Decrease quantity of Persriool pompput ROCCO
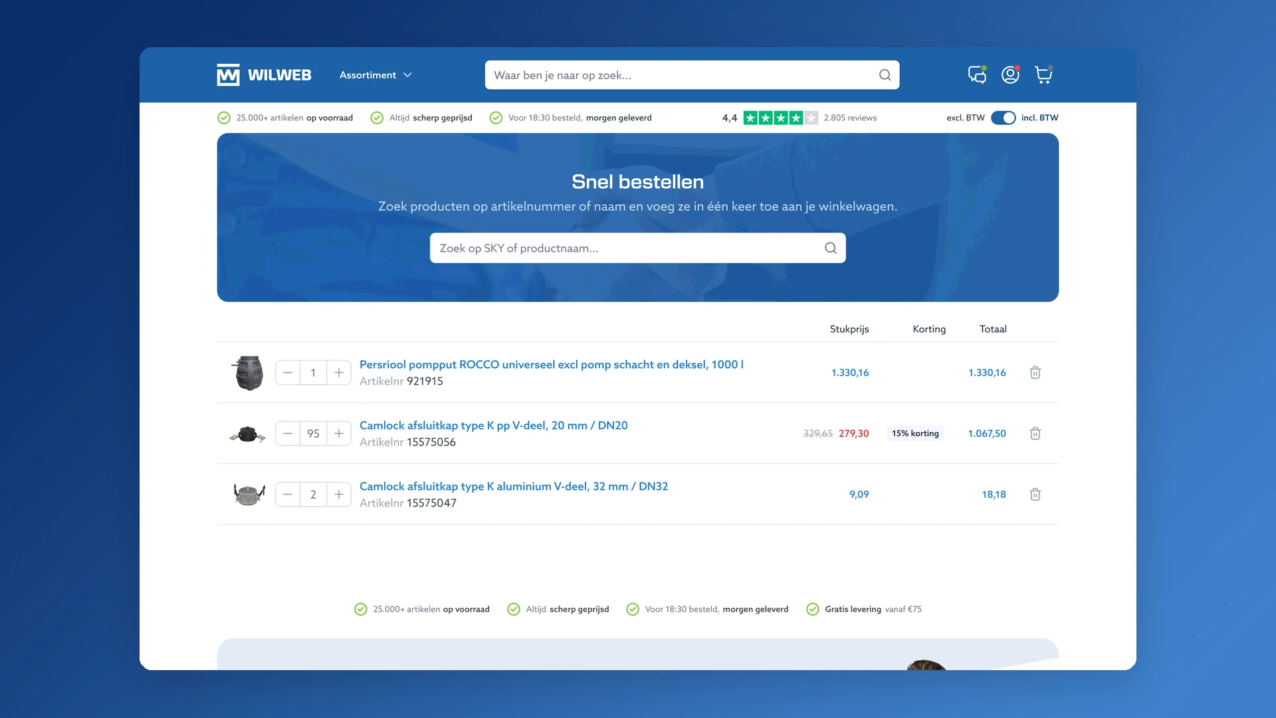The height and width of the screenshot is (718, 1276). click(x=288, y=372)
